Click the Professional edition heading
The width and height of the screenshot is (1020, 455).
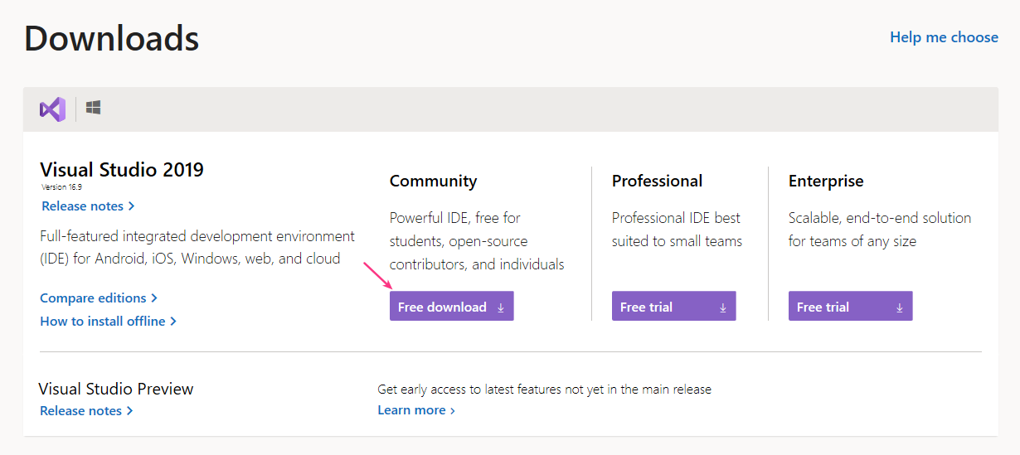coord(657,181)
